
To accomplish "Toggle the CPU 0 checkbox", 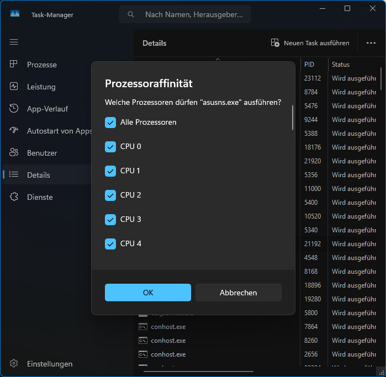I will click(x=110, y=146).
